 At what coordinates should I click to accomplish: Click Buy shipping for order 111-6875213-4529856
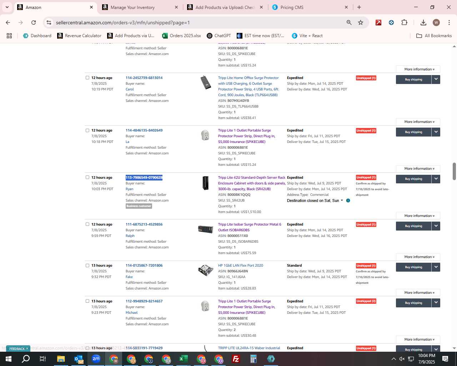point(413,226)
